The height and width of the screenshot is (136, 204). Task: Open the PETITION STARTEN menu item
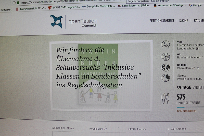[x=162, y=21]
